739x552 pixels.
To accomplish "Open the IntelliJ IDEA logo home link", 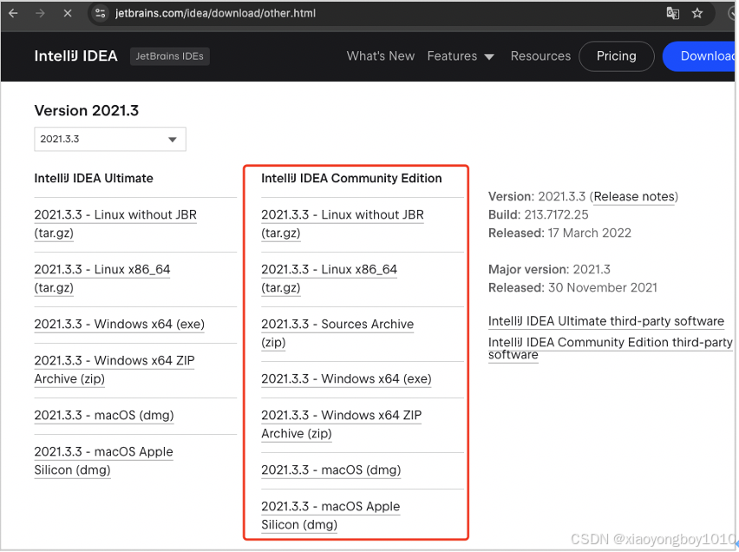I will (x=75, y=56).
